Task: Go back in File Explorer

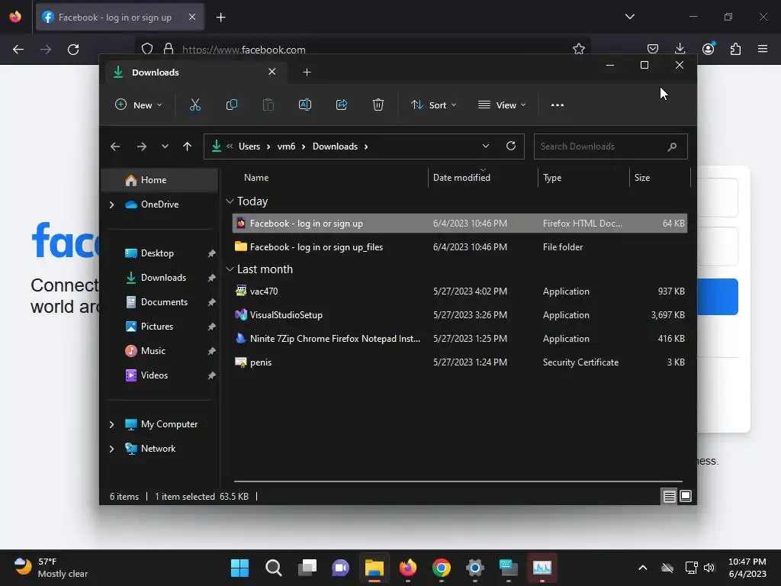Action: pos(115,146)
